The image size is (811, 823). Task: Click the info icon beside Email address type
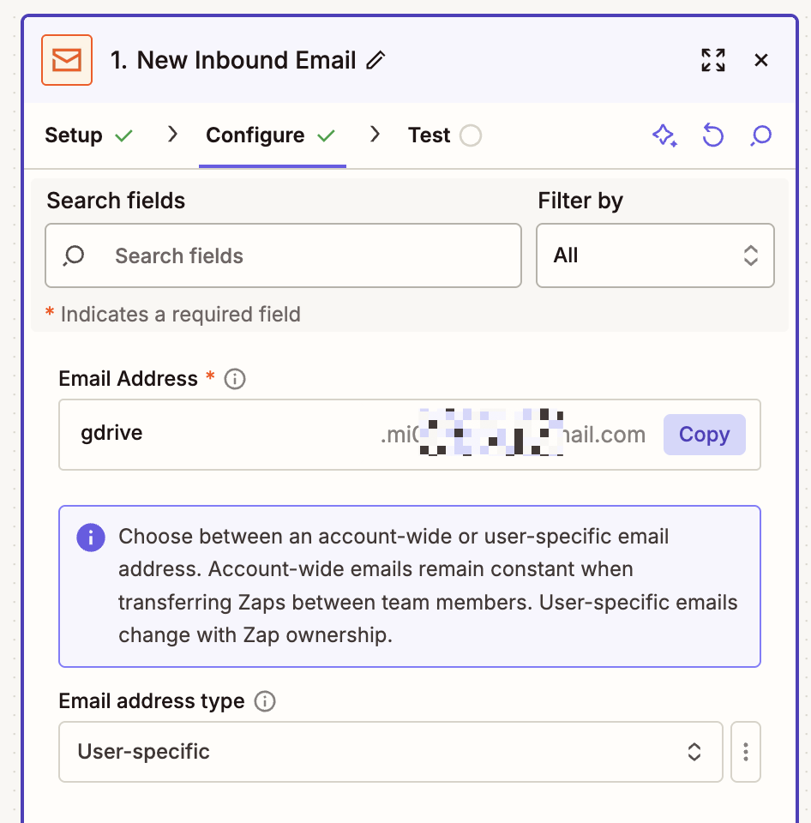pos(266,701)
